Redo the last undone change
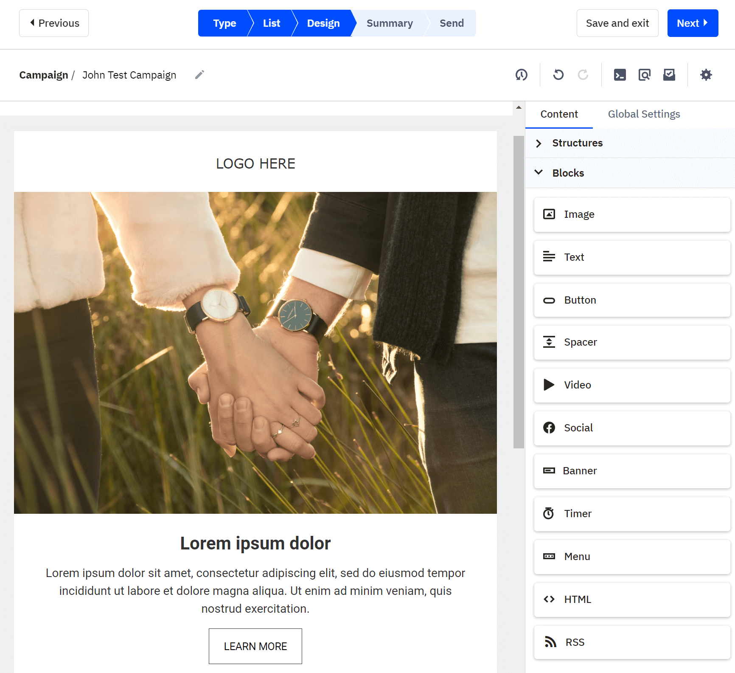This screenshot has width=735, height=673. click(583, 75)
